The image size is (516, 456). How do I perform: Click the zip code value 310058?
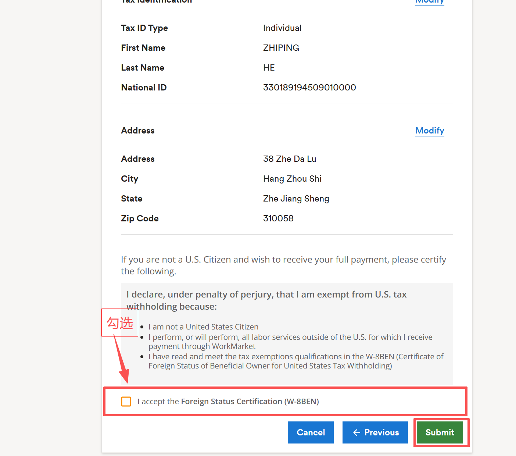click(278, 218)
